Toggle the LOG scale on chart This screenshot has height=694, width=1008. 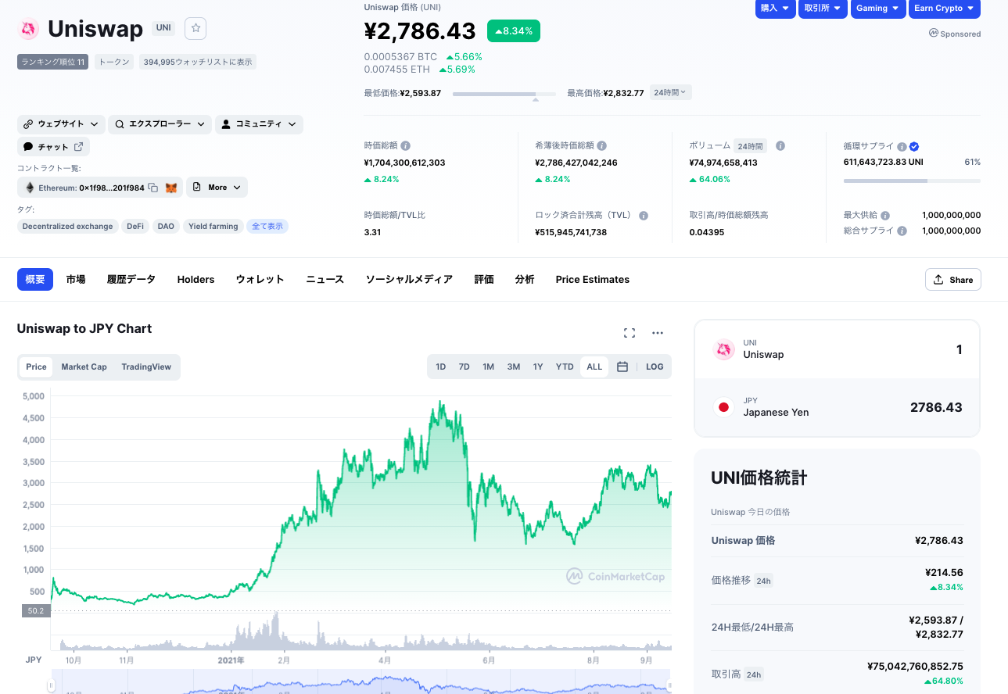[x=655, y=367]
